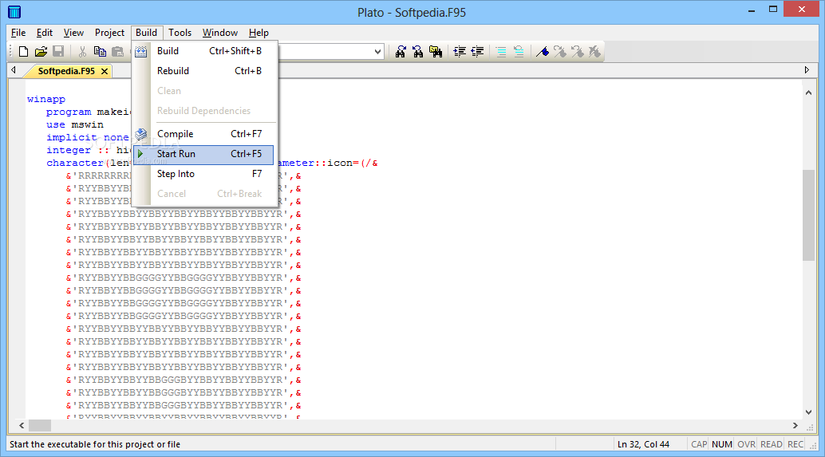Click the uncomment lines toolbar icon
Viewport: 825px width, 457px height.
coord(519,52)
